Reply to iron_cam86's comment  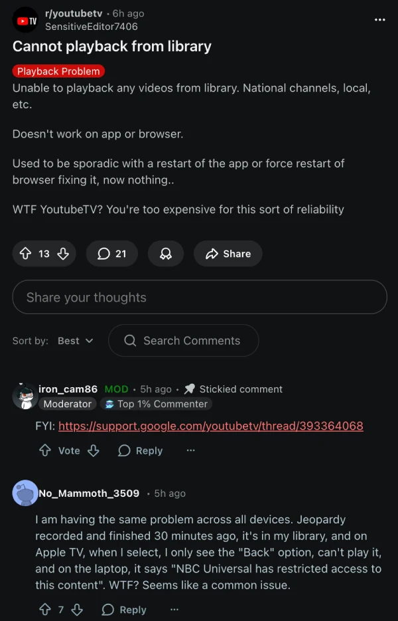click(139, 450)
